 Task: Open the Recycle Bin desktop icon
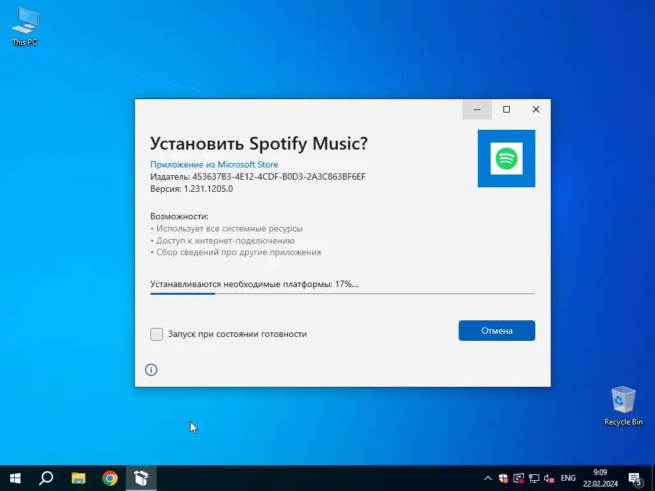tap(623, 406)
